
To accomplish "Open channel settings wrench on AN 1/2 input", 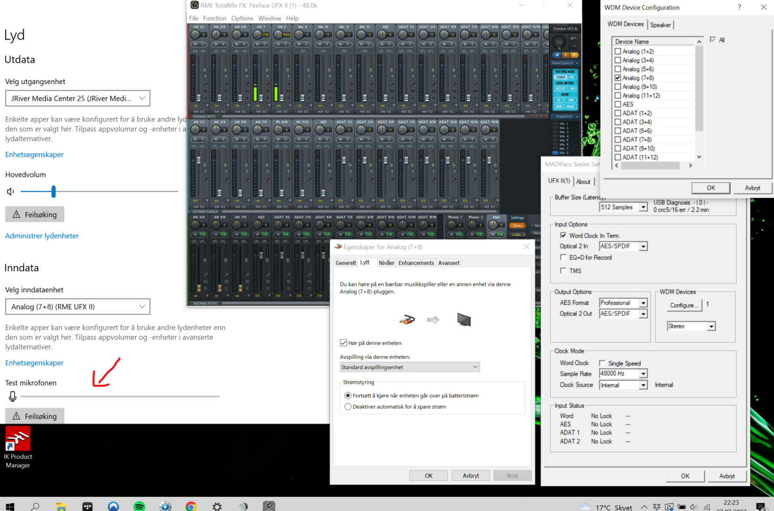I will [205, 84].
